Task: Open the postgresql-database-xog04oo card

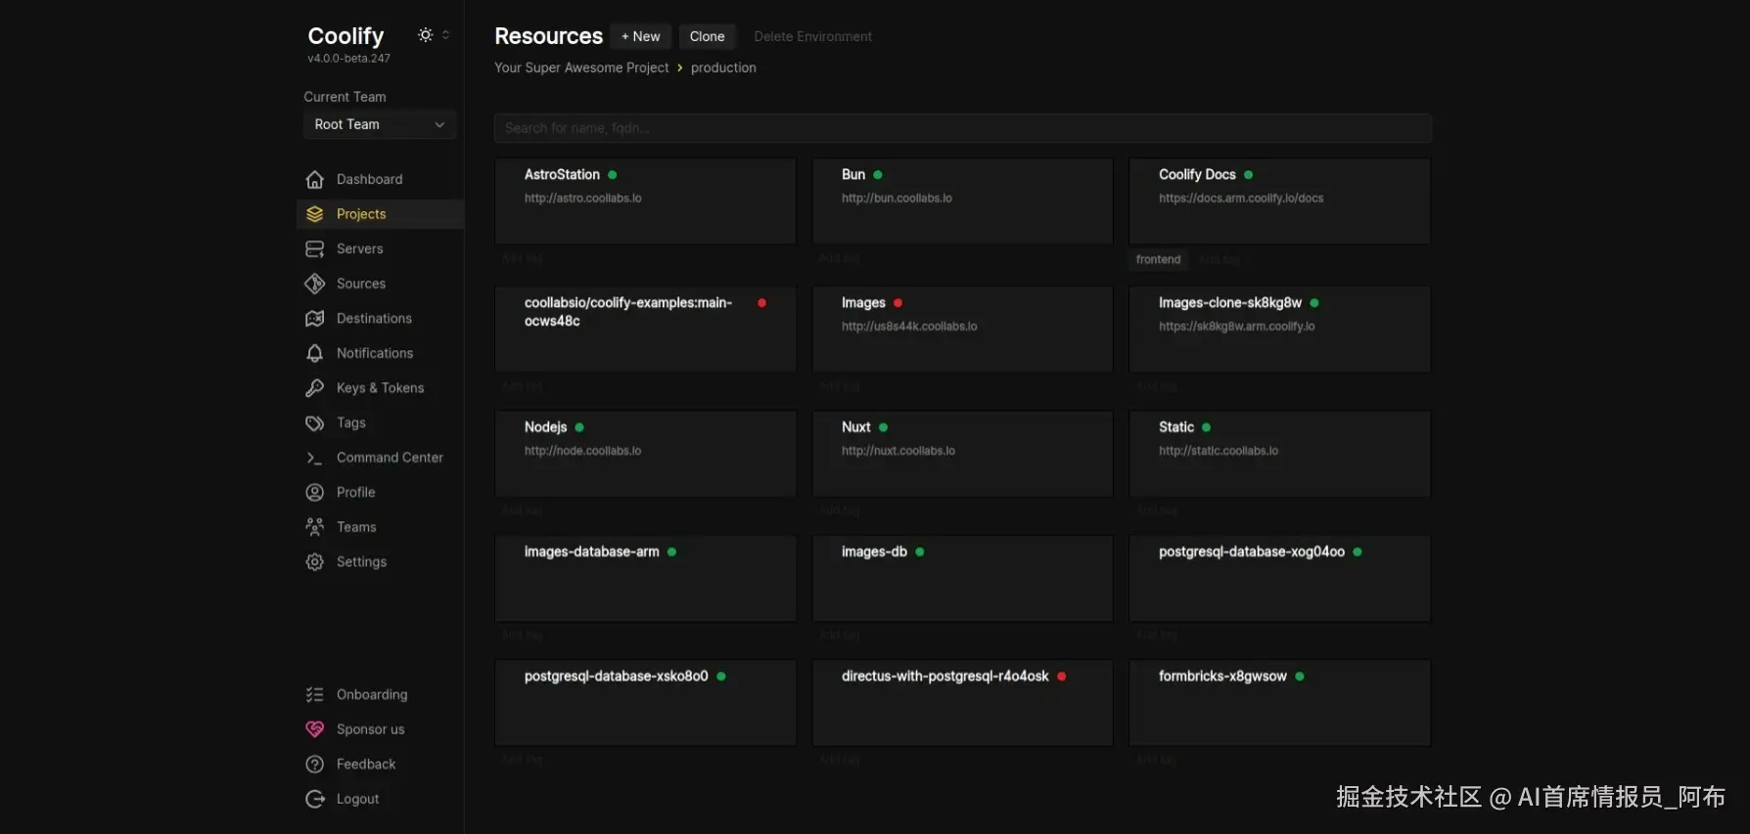Action: coord(1280,578)
